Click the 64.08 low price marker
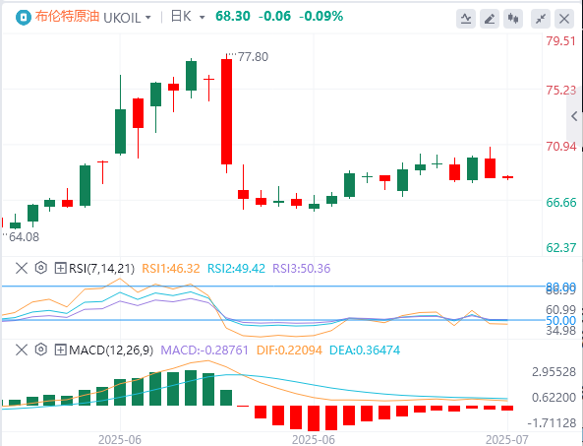 (24, 237)
